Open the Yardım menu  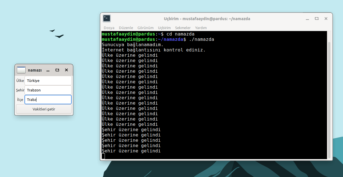coord(201,28)
